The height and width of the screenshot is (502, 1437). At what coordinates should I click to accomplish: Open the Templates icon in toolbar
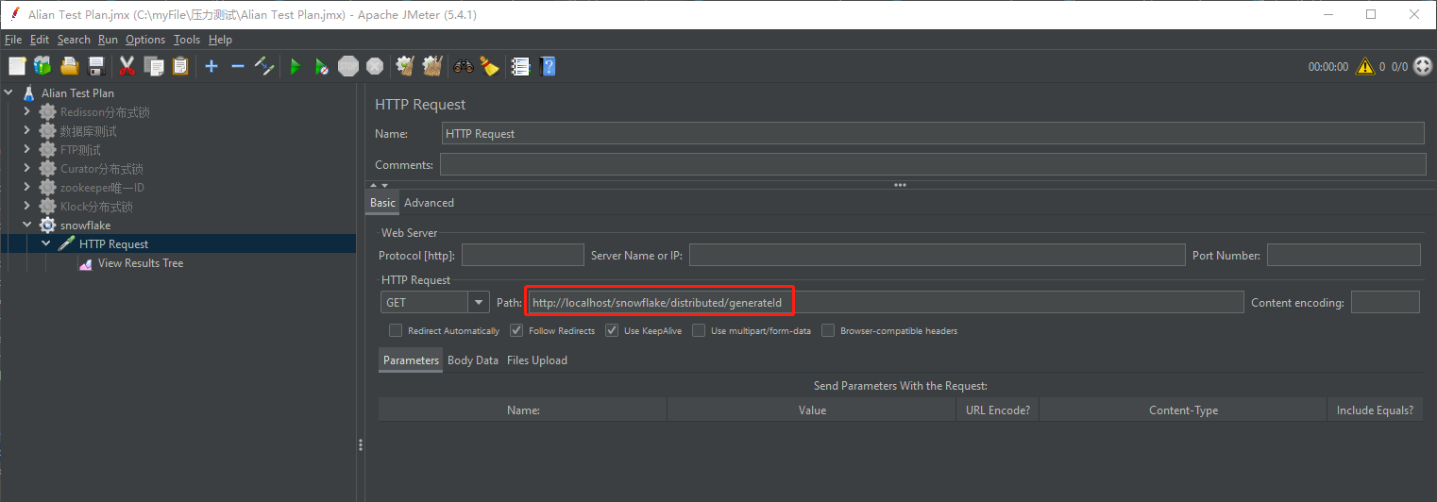click(x=42, y=66)
